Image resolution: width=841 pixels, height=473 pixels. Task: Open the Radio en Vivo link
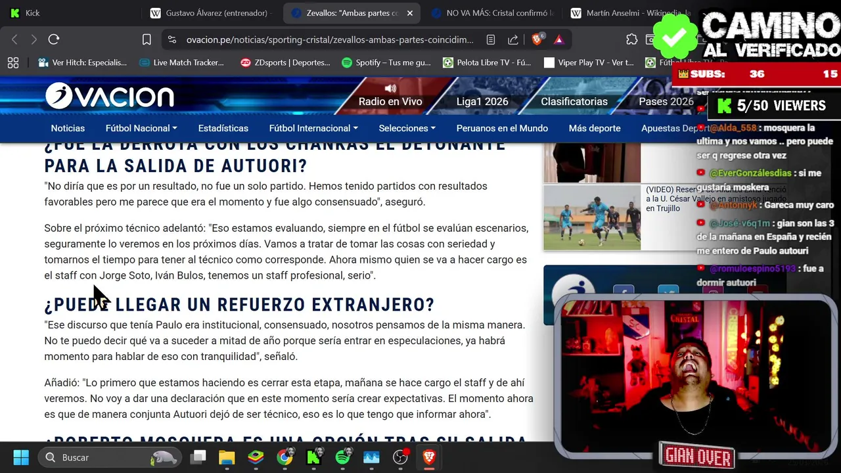[390, 102]
